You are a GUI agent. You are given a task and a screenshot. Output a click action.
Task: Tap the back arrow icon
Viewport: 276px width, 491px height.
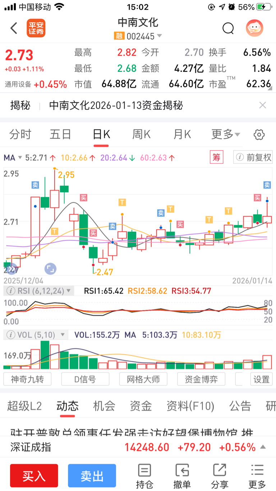click(14, 28)
